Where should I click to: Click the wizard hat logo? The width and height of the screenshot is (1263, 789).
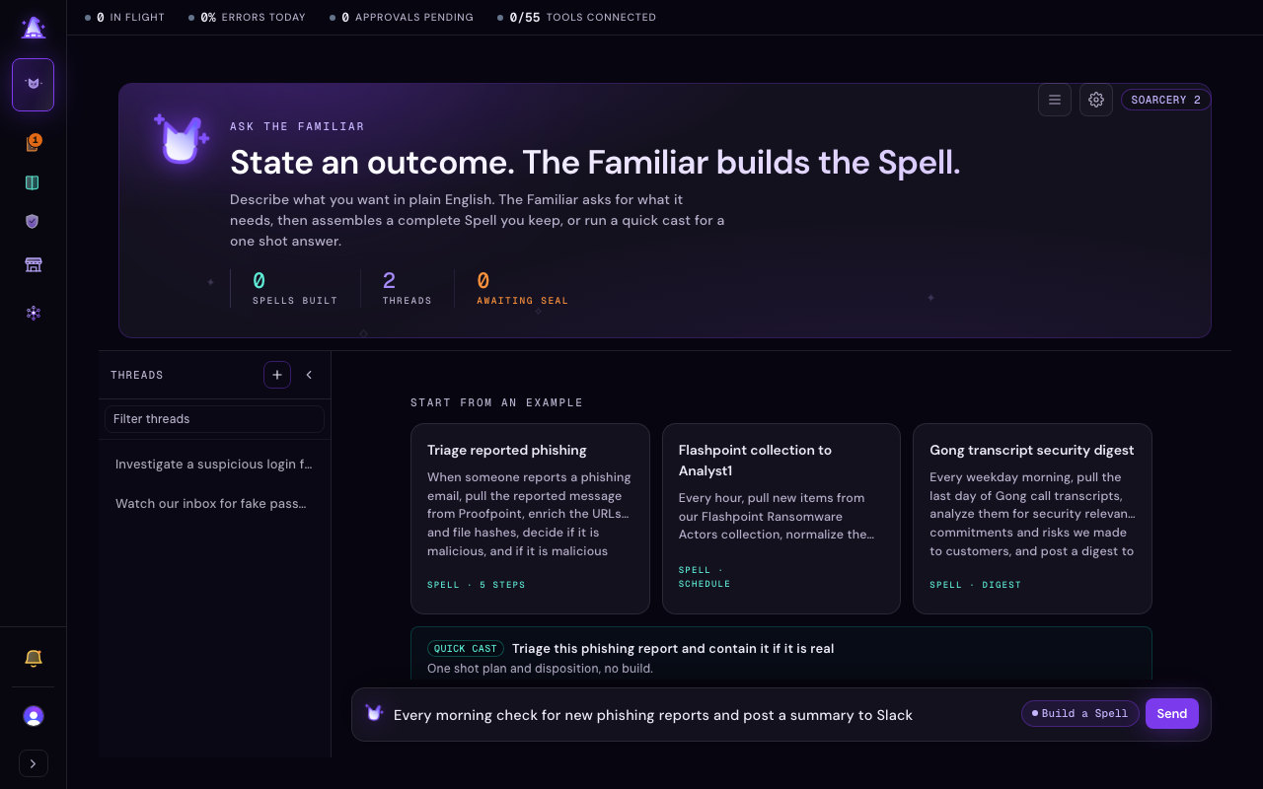[x=33, y=28]
